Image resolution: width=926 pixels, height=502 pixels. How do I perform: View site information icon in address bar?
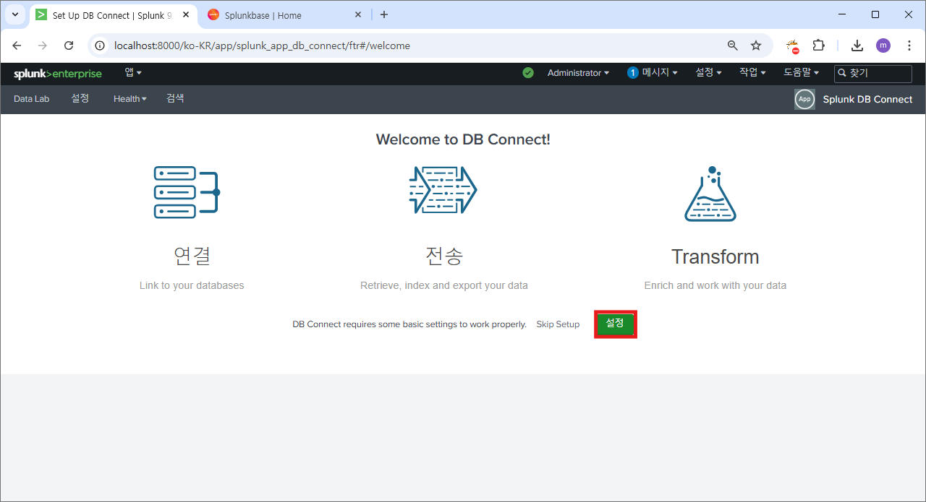(101, 46)
